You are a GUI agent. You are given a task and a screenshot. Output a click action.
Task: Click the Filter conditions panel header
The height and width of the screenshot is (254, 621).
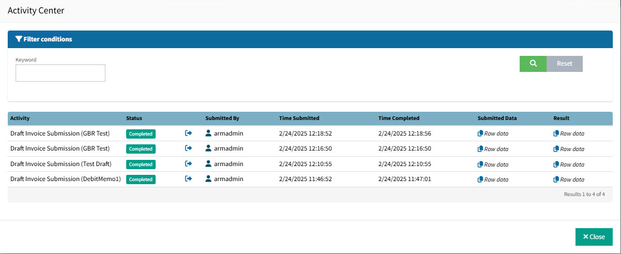point(310,39)
